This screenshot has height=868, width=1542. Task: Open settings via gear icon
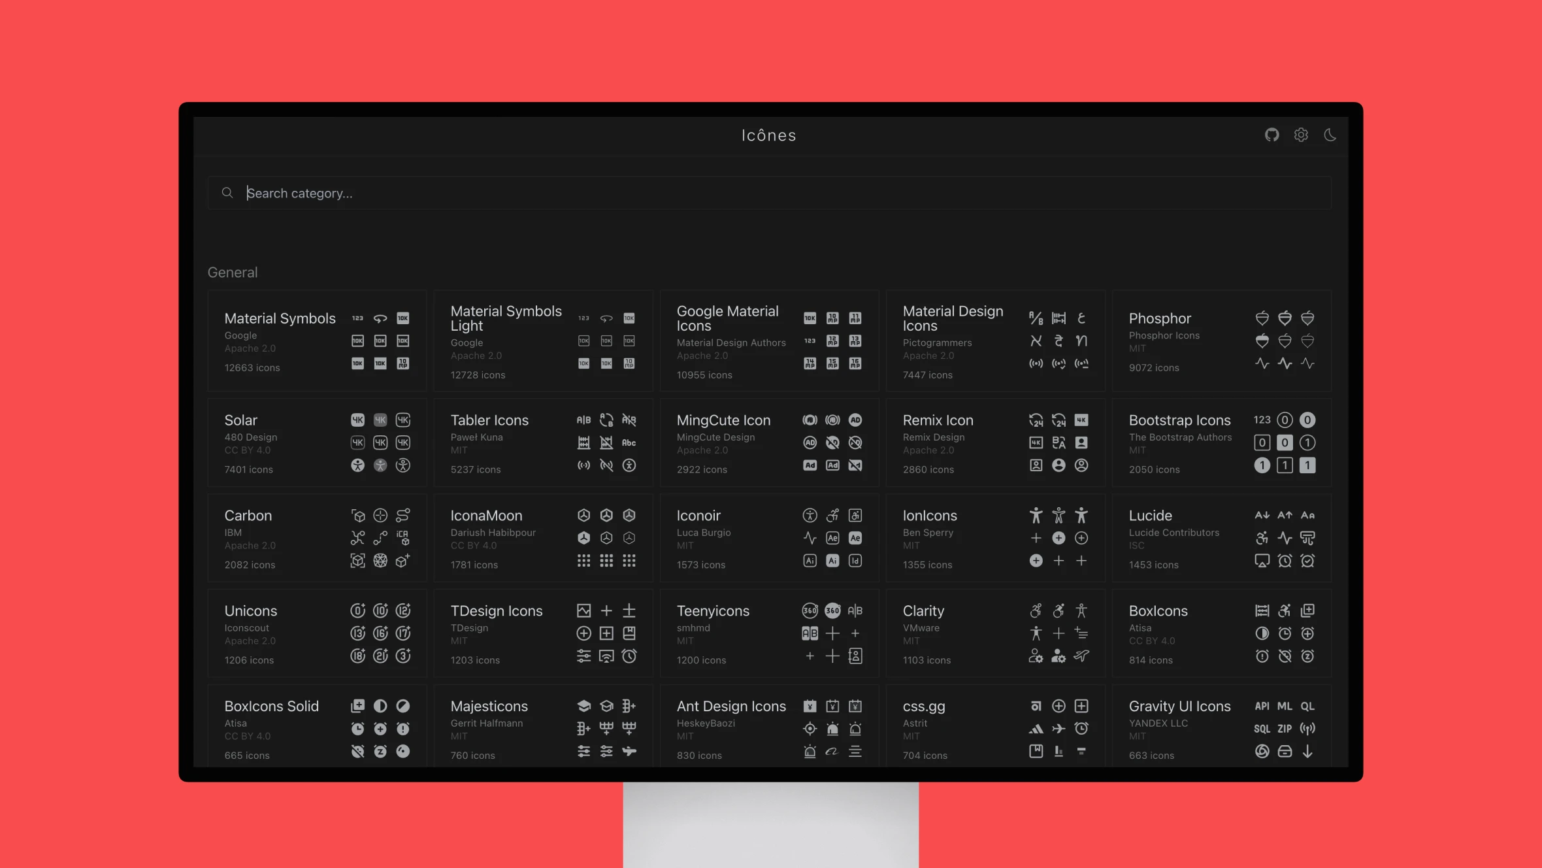pos(1302,135)
